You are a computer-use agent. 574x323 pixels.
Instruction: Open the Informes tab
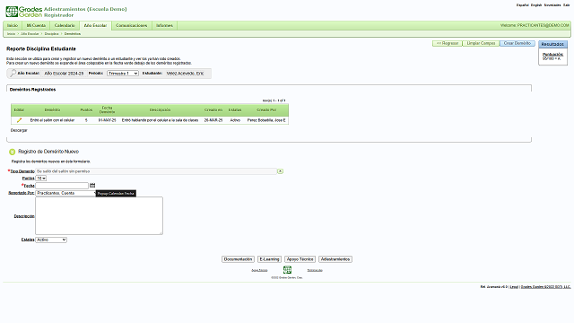point(164,26)
